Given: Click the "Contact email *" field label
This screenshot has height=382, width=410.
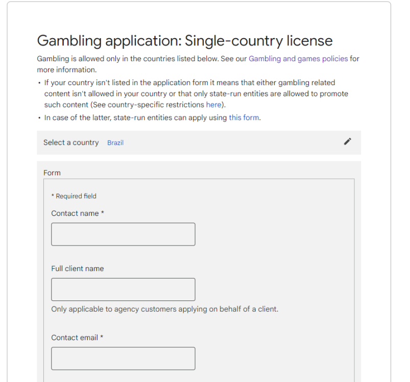Looking at the screenshot, I should coord(77,338).
